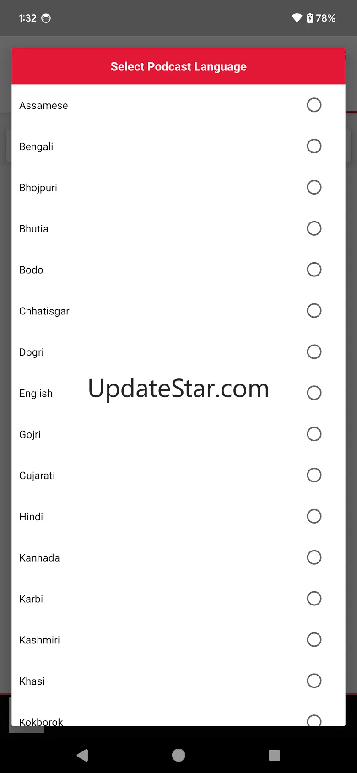Tap the battery status icon
The width and height of the screenshot is (357, 773).
point(310,18)
